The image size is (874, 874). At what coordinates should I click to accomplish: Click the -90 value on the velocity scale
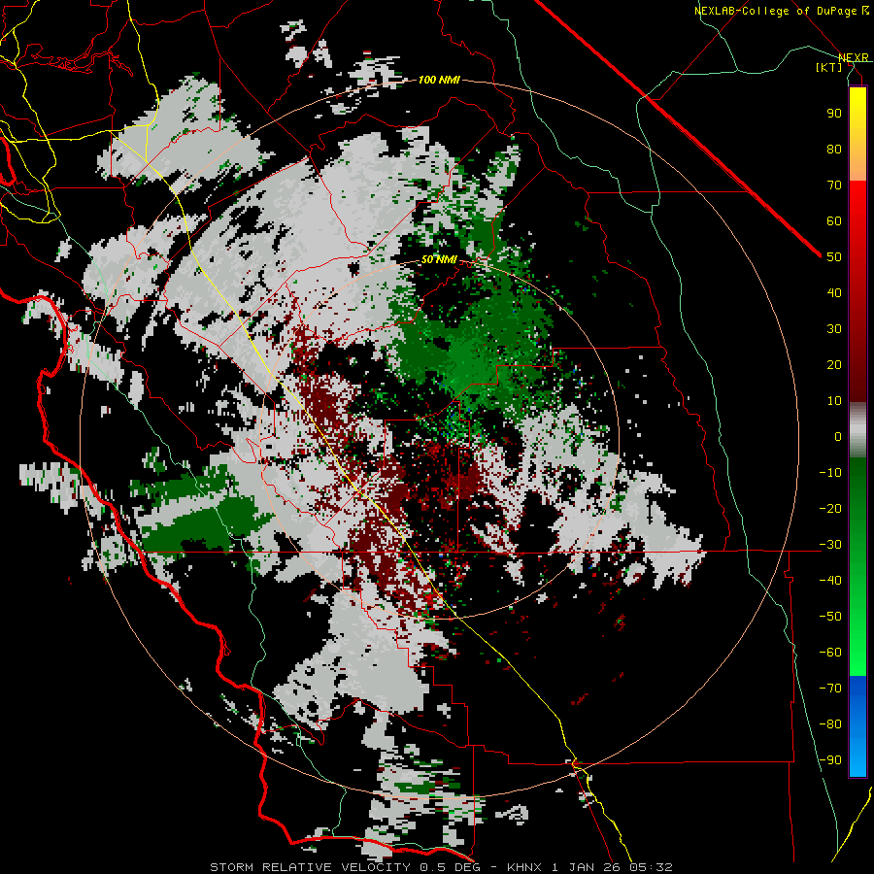click(x=830, y=760)
